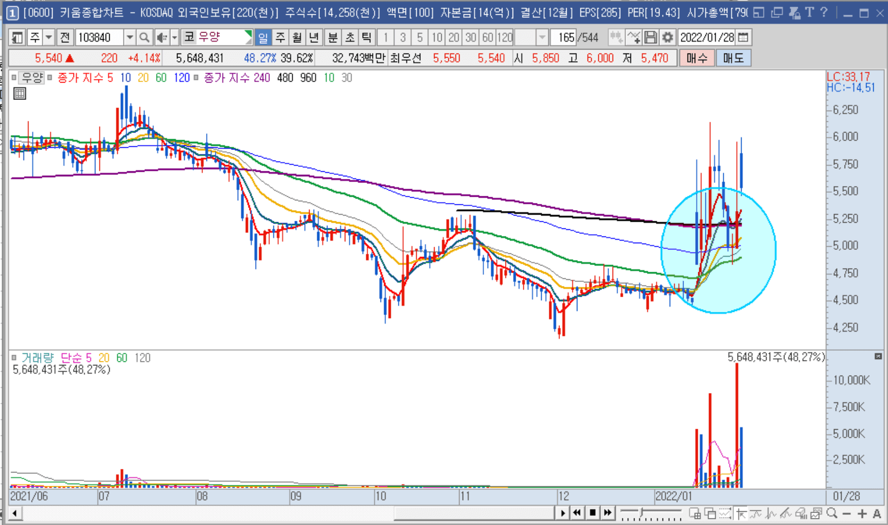Select the second '초' period toggle
The width and height of the screenshot is (888, 525).
[x=349, y=37]
